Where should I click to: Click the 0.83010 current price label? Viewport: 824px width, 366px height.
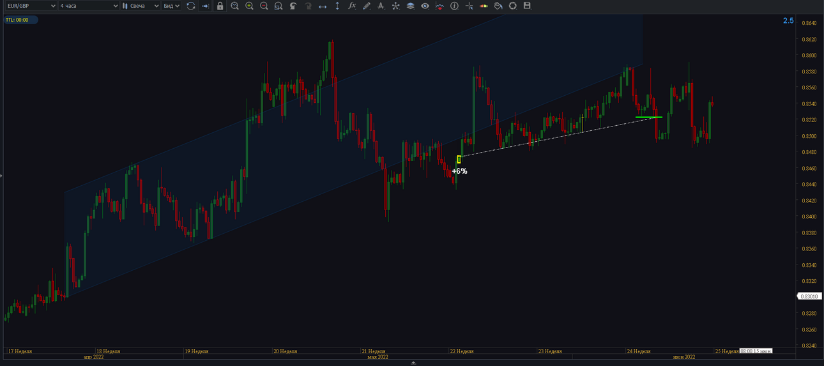(810, 296)
